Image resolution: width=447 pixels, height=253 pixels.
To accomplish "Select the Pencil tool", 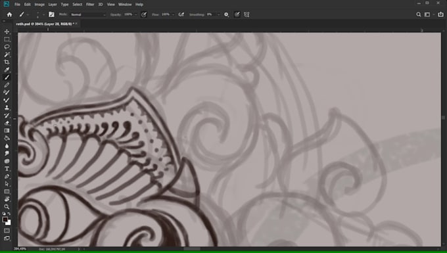I will 7,85.
